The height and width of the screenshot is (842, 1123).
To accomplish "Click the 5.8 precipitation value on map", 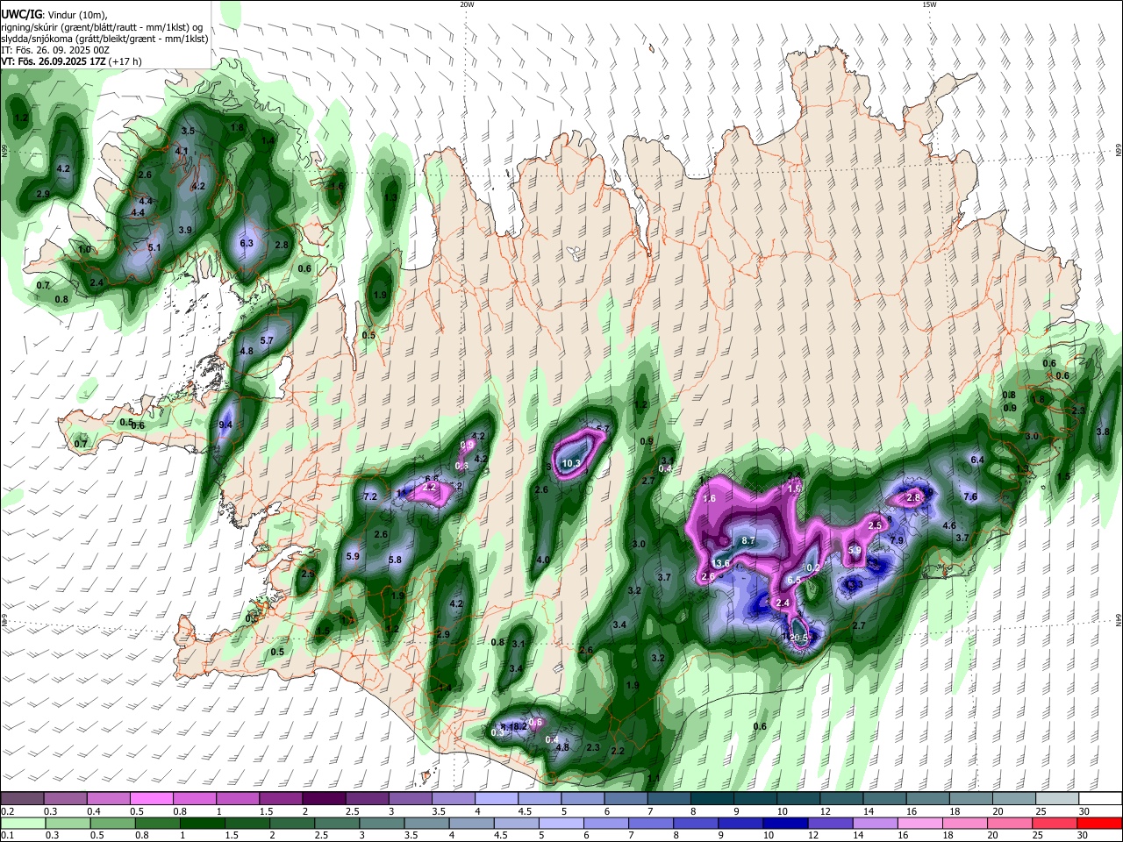I will click(x=395, y=560).
